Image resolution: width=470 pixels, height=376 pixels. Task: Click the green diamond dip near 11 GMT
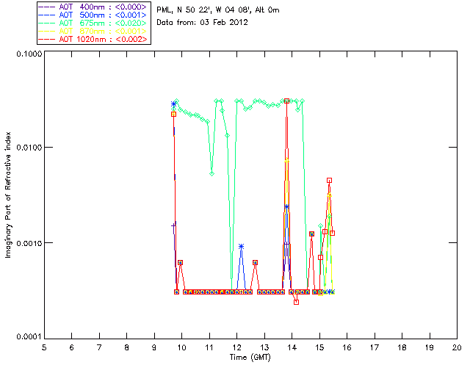pos(212,173)
